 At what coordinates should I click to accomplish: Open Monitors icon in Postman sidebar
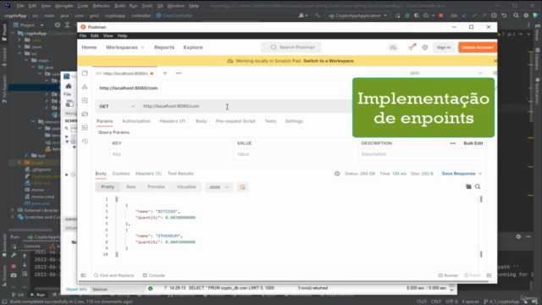85,128
